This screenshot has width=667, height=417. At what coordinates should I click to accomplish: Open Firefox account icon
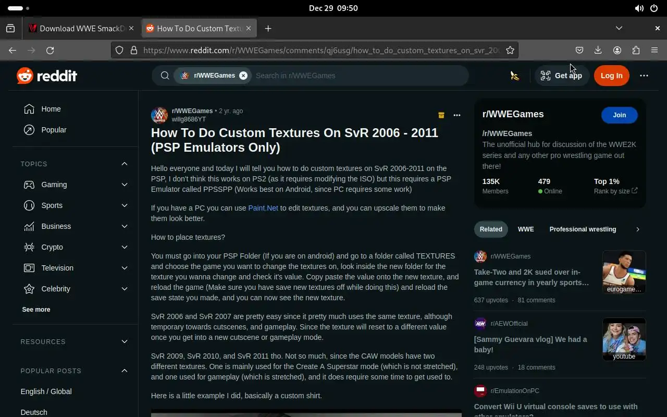[617, 50]
